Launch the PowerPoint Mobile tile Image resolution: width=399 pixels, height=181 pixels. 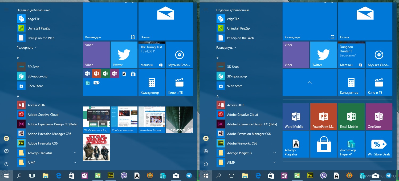pyautogui.click(x=324, y=117)
